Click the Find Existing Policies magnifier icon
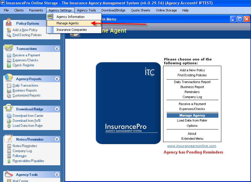The width and height of the screenshot is (251, 182). (9, 35)
